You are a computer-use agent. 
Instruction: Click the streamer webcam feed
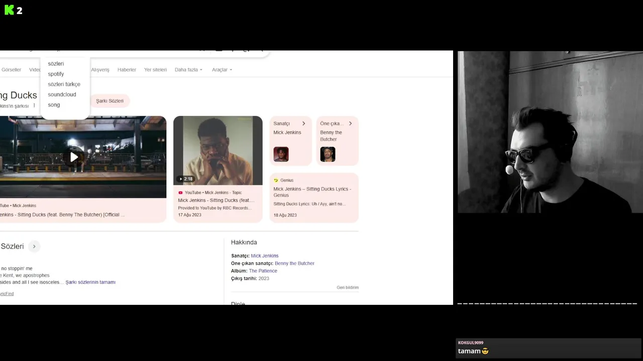coord(550,132)
